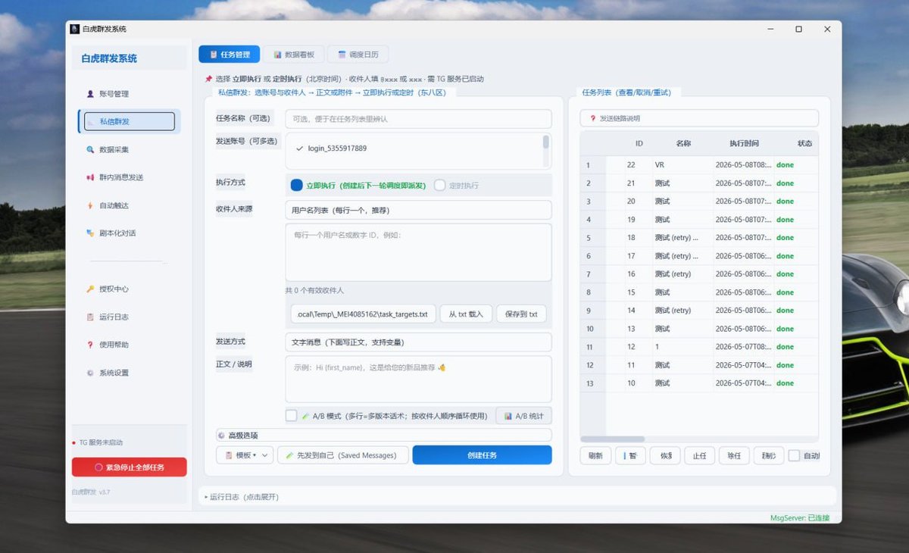Click the 任务名称 input field

pyautogui.click(x=418, y=119)
